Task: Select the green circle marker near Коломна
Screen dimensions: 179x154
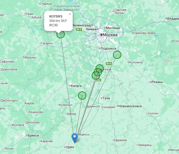Action: (x=117, y=55)
